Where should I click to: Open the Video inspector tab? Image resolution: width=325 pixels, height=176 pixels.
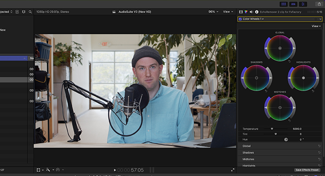click(x=241, y=12)
